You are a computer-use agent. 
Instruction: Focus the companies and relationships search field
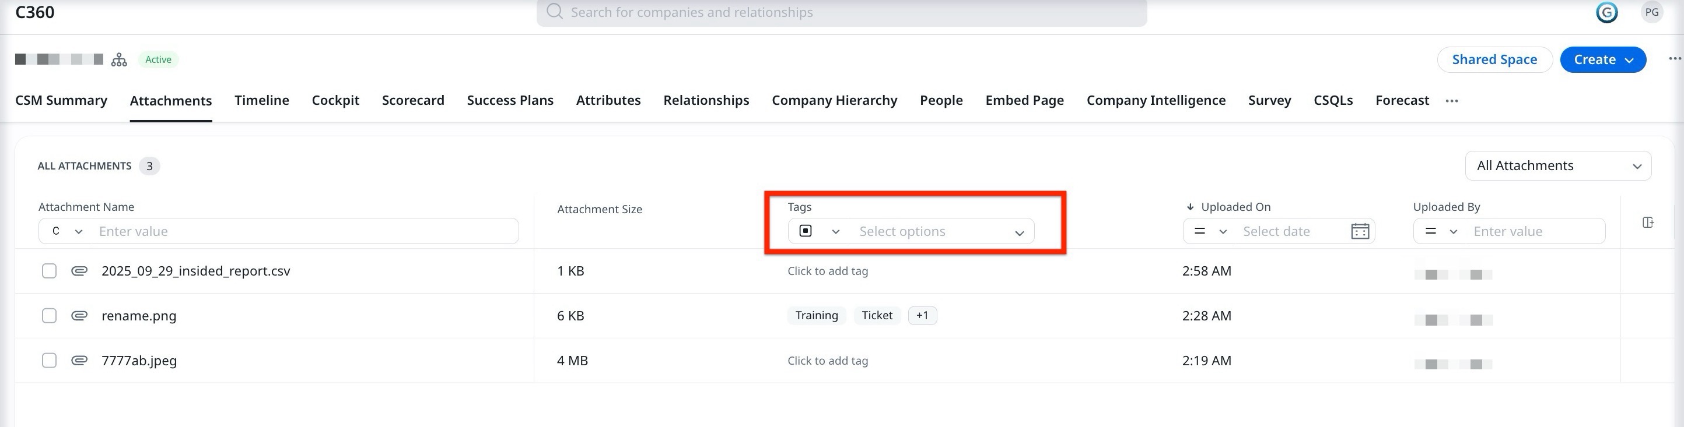(x=841, y=12)
